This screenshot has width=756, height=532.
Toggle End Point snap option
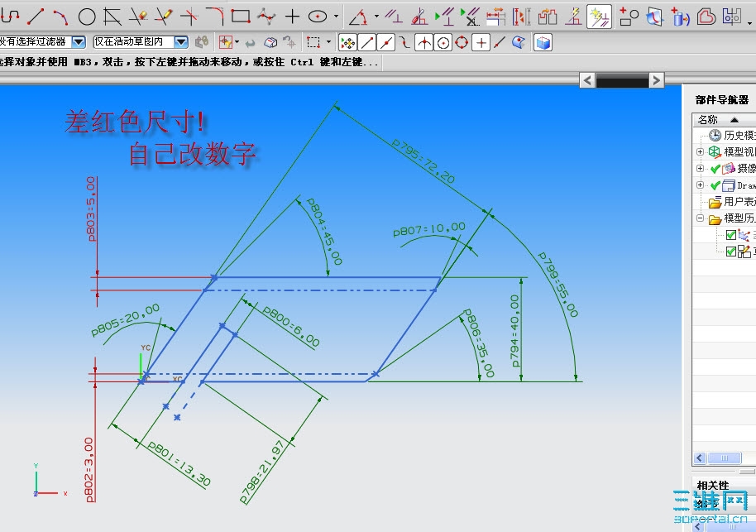pyautogui.click(x=367, y=43)
